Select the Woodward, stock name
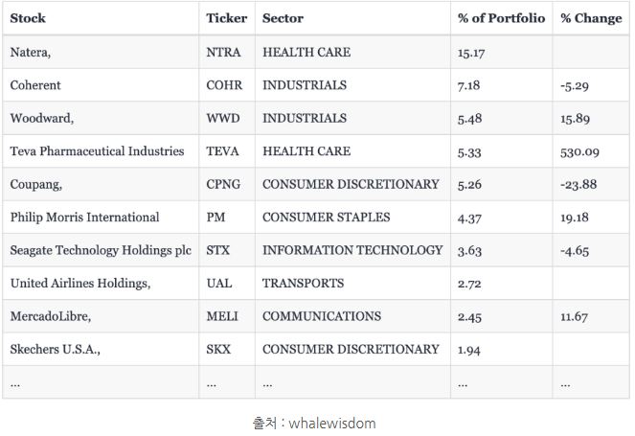The height and width of the screenshot is (436, 635). pos(42,118)
